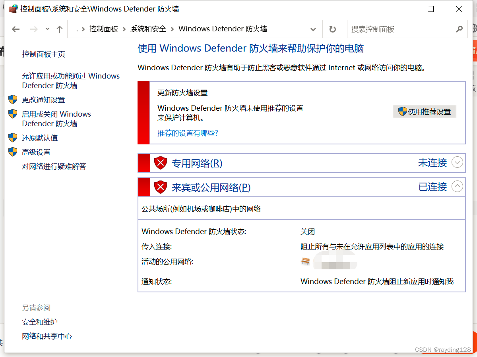This screenshot has height=357, width=477.
Task: Click the 传入连接: label
Action: pyautogui.click(x=157, y=247)
